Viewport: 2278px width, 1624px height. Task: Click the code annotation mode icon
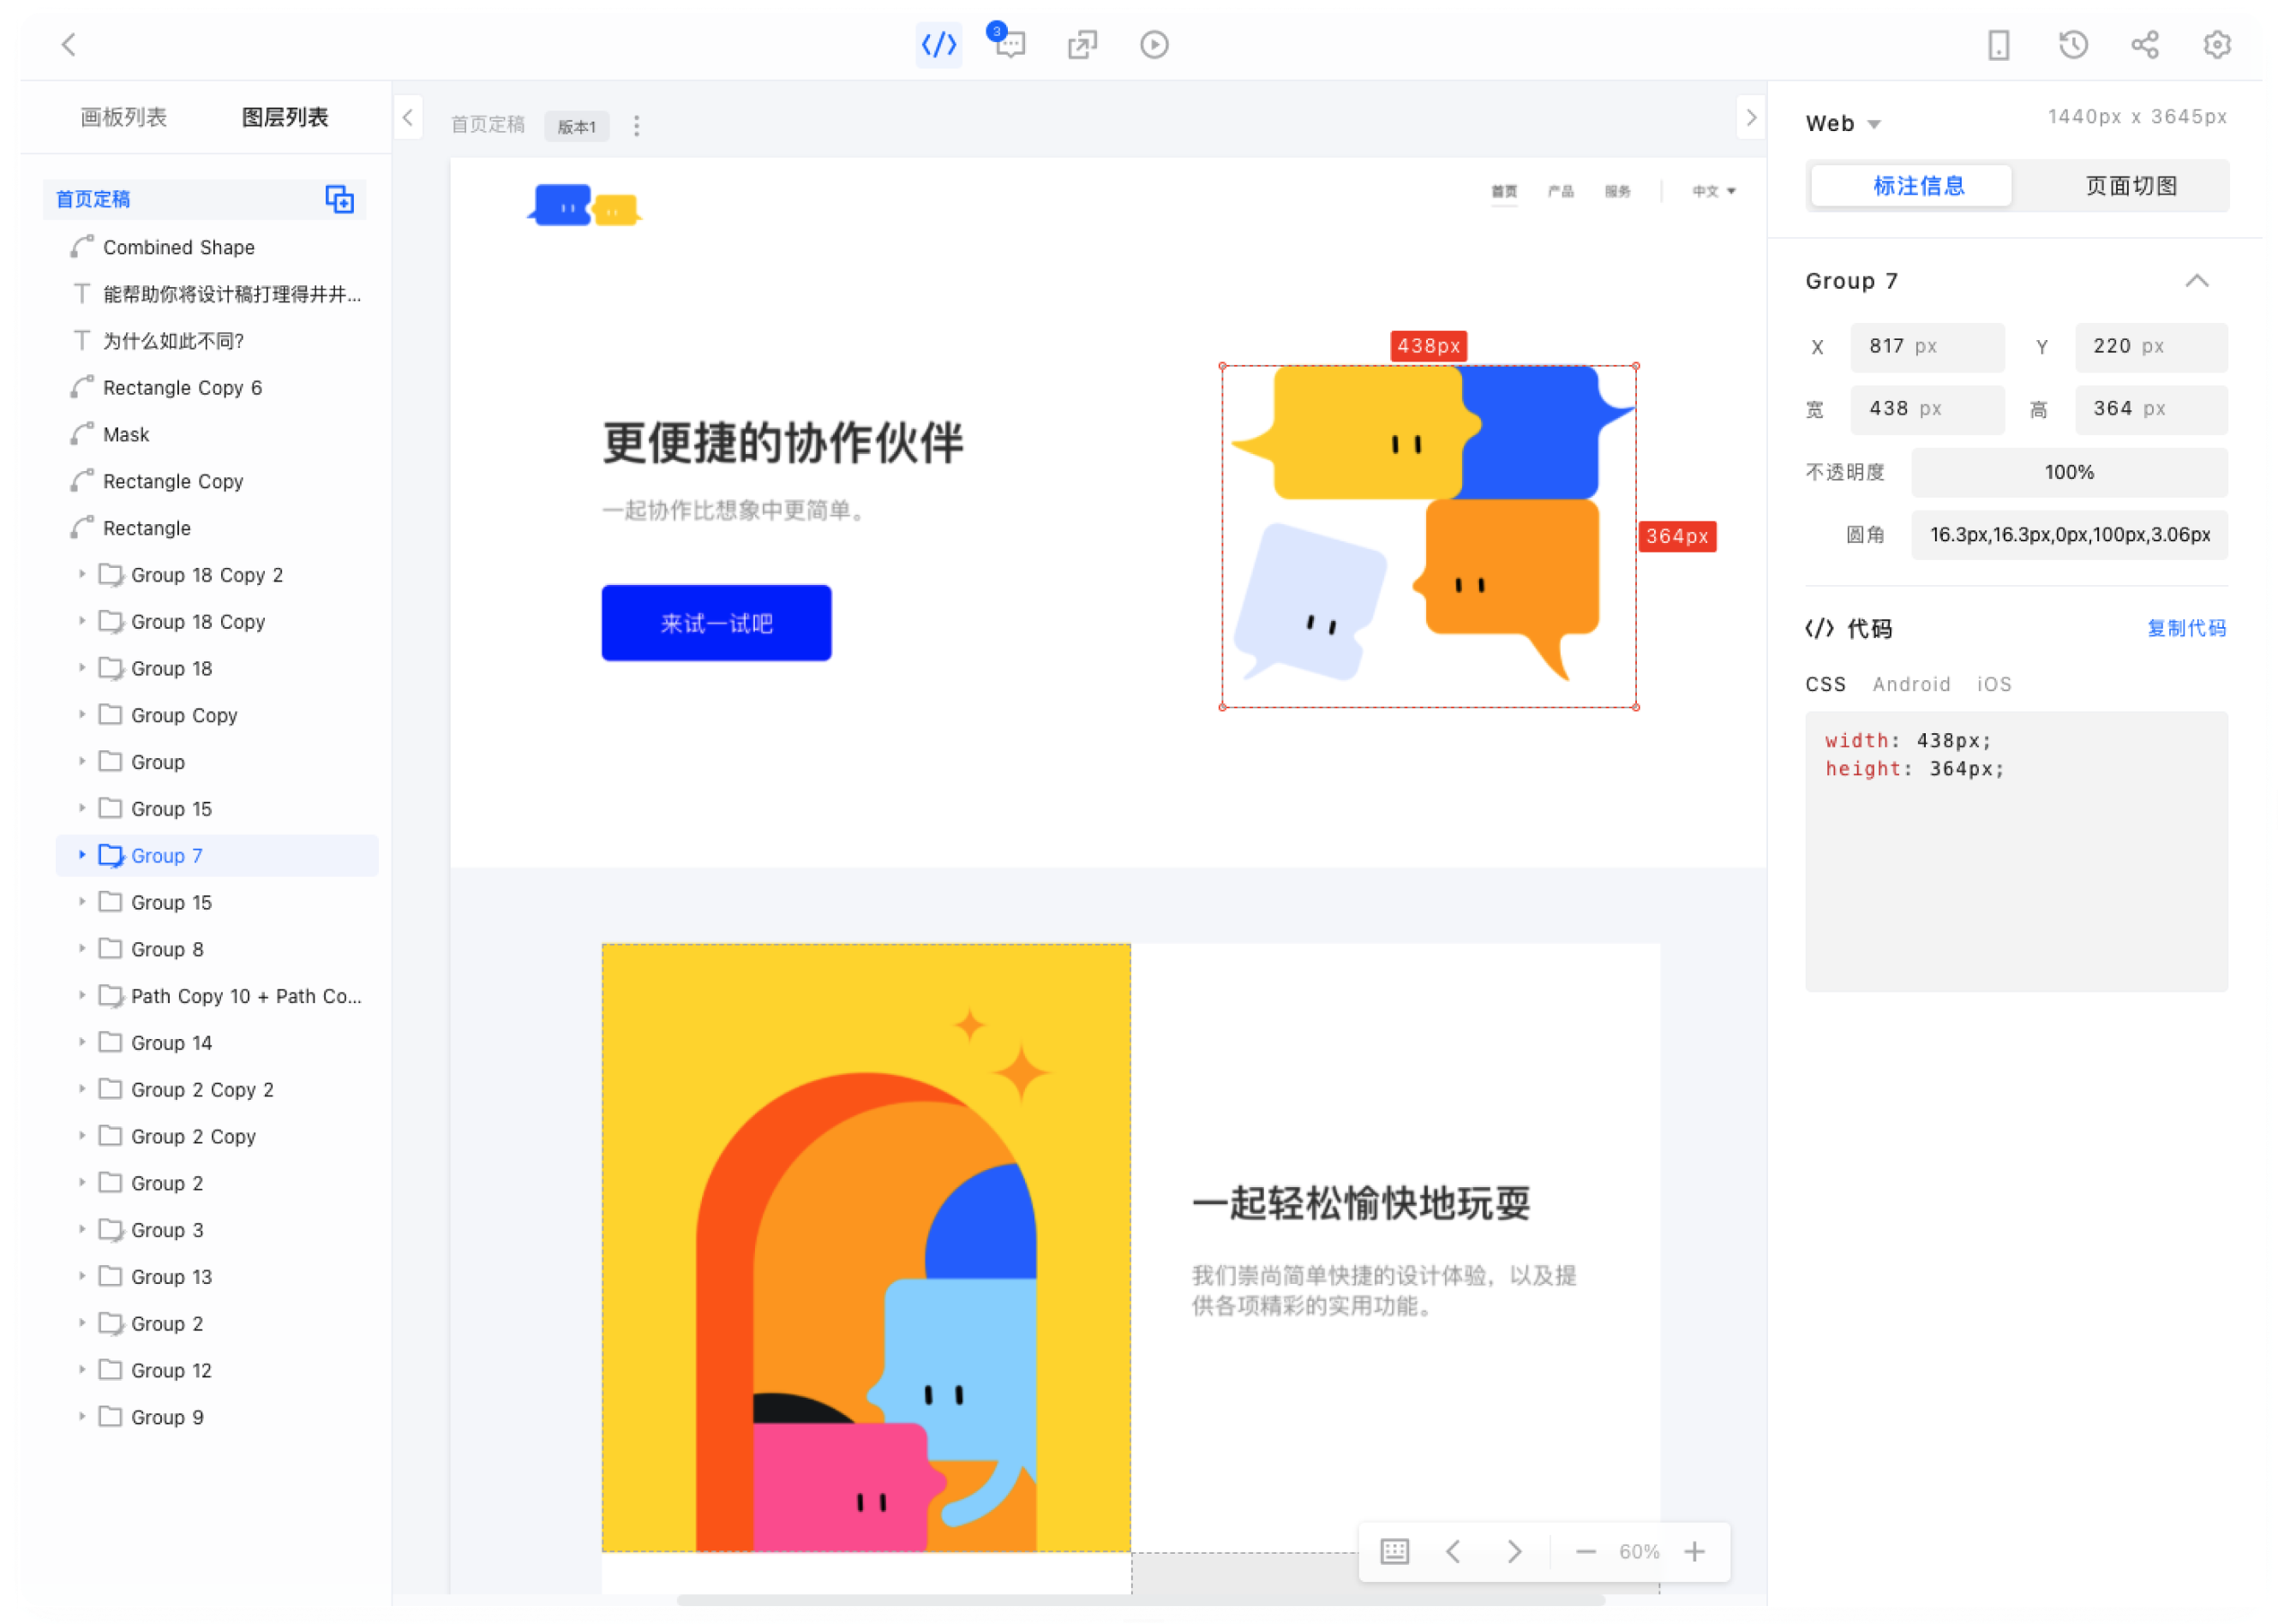938,45
